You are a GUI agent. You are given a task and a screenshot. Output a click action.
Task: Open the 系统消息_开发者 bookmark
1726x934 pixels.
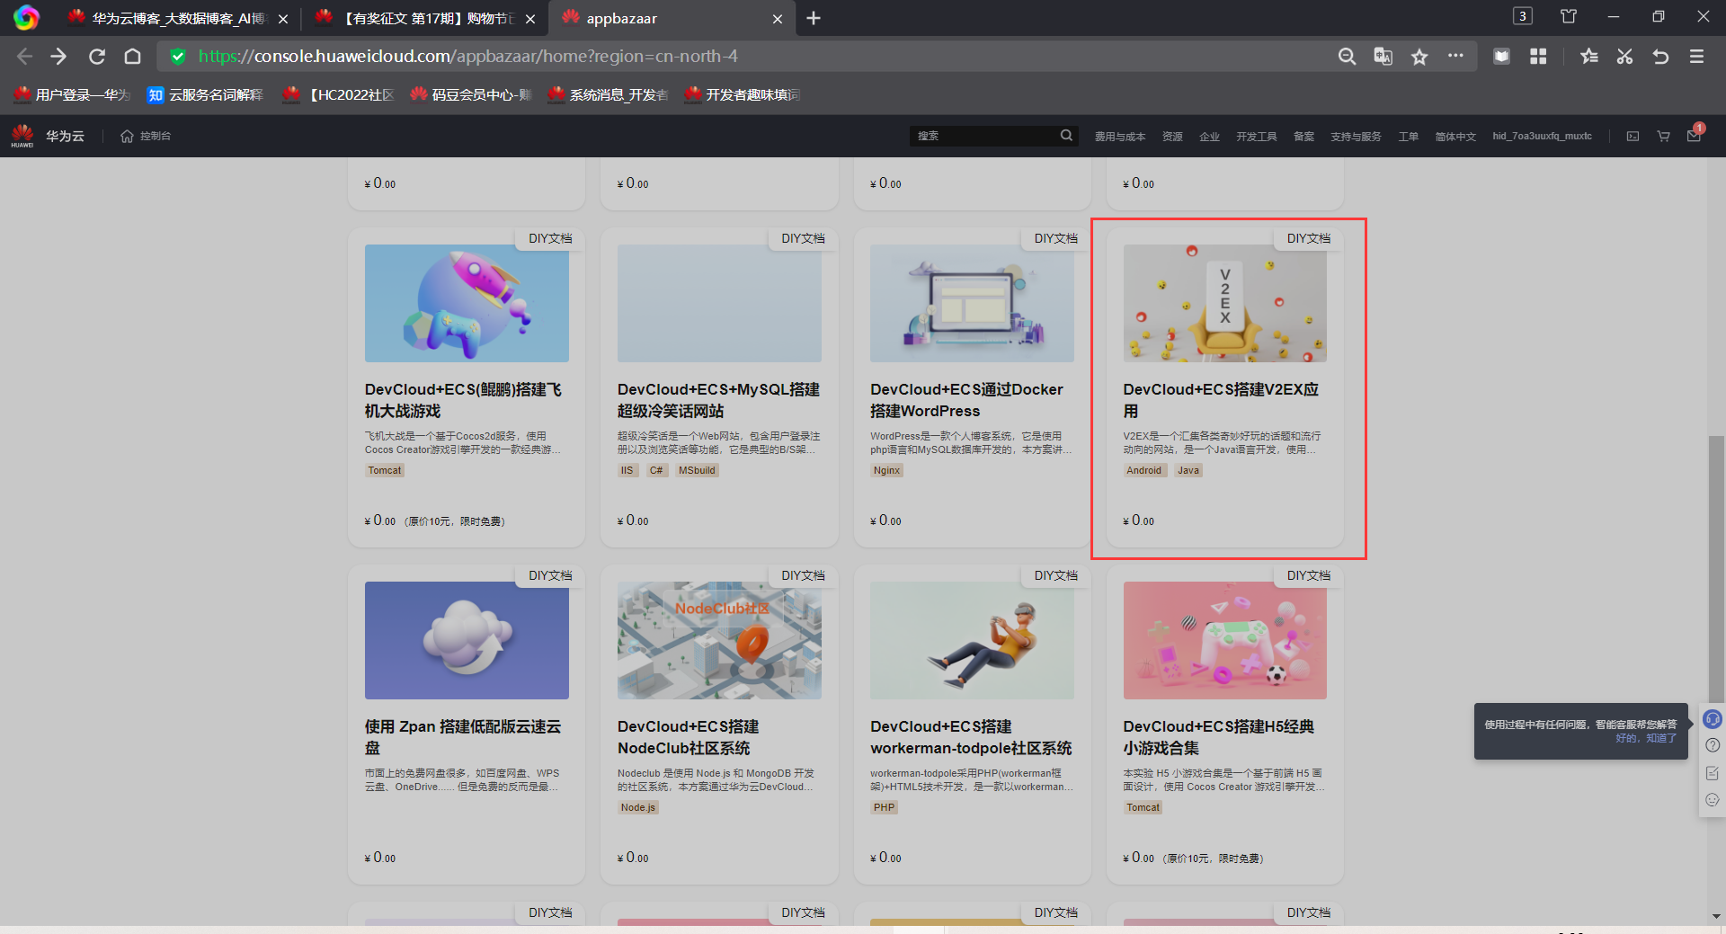tap(608, 94)
